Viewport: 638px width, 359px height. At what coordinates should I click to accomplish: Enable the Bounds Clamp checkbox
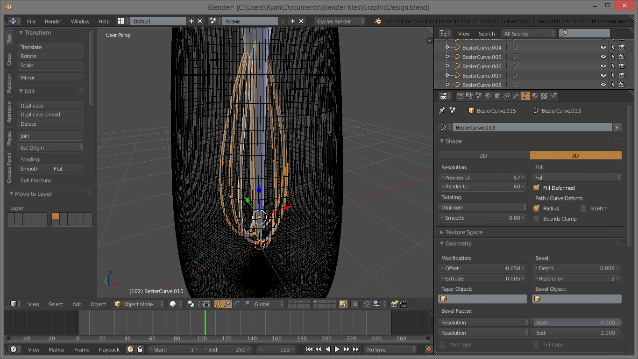536,218
